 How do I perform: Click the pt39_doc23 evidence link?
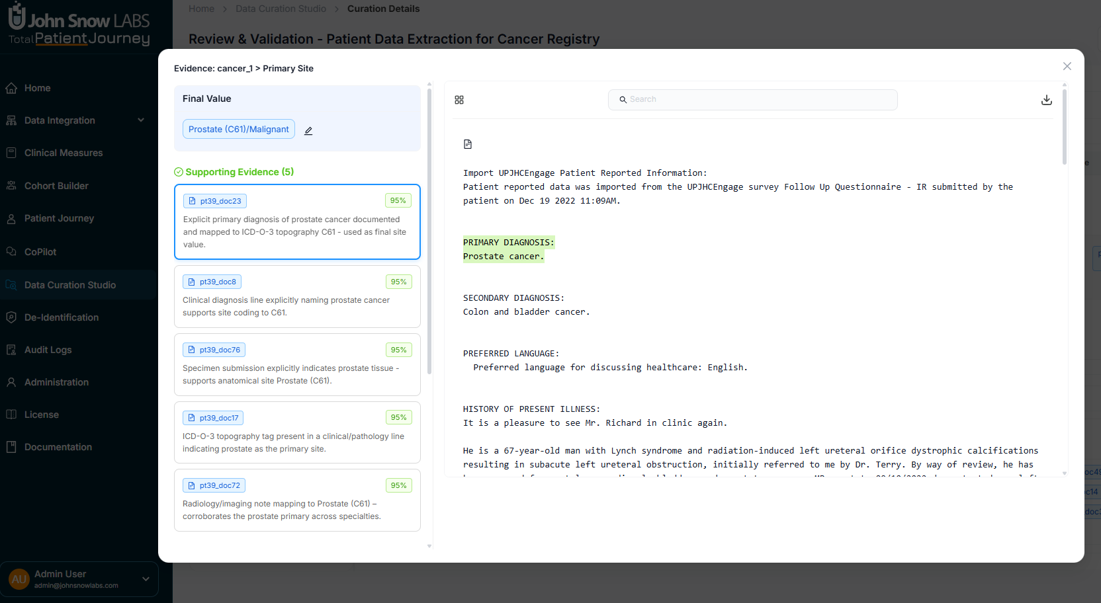click(214, 200)
